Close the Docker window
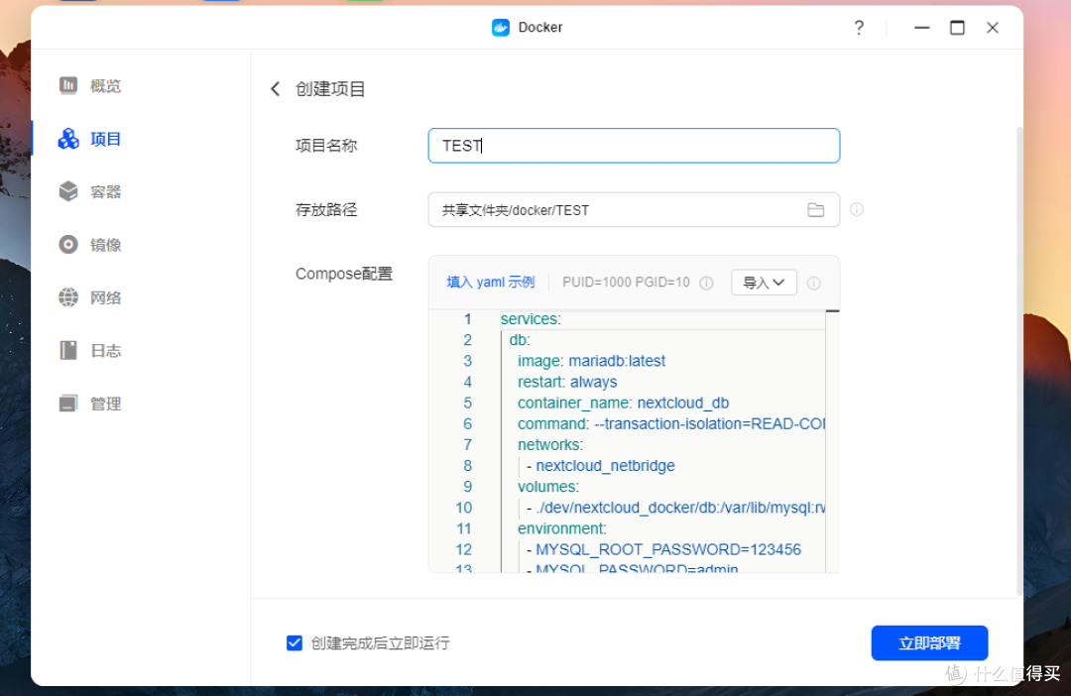Viewport: 1071px width, 696px height. (993, 28)
